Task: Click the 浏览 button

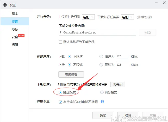Action: point(148,33)
